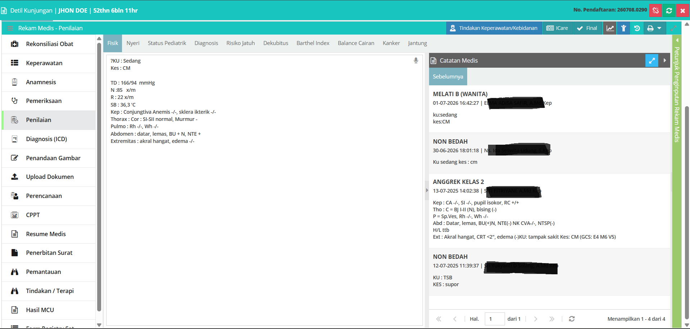Open the CPPT sidebar entry
Viewport: 690px width, 329px height.
(49, 215)
